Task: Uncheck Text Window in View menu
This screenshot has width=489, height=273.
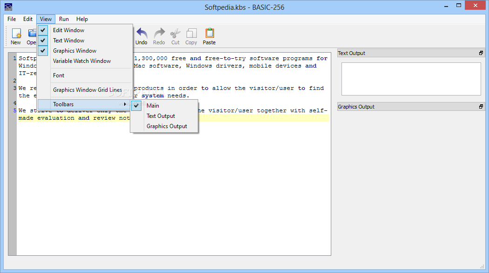Action: tap(85, 40)
